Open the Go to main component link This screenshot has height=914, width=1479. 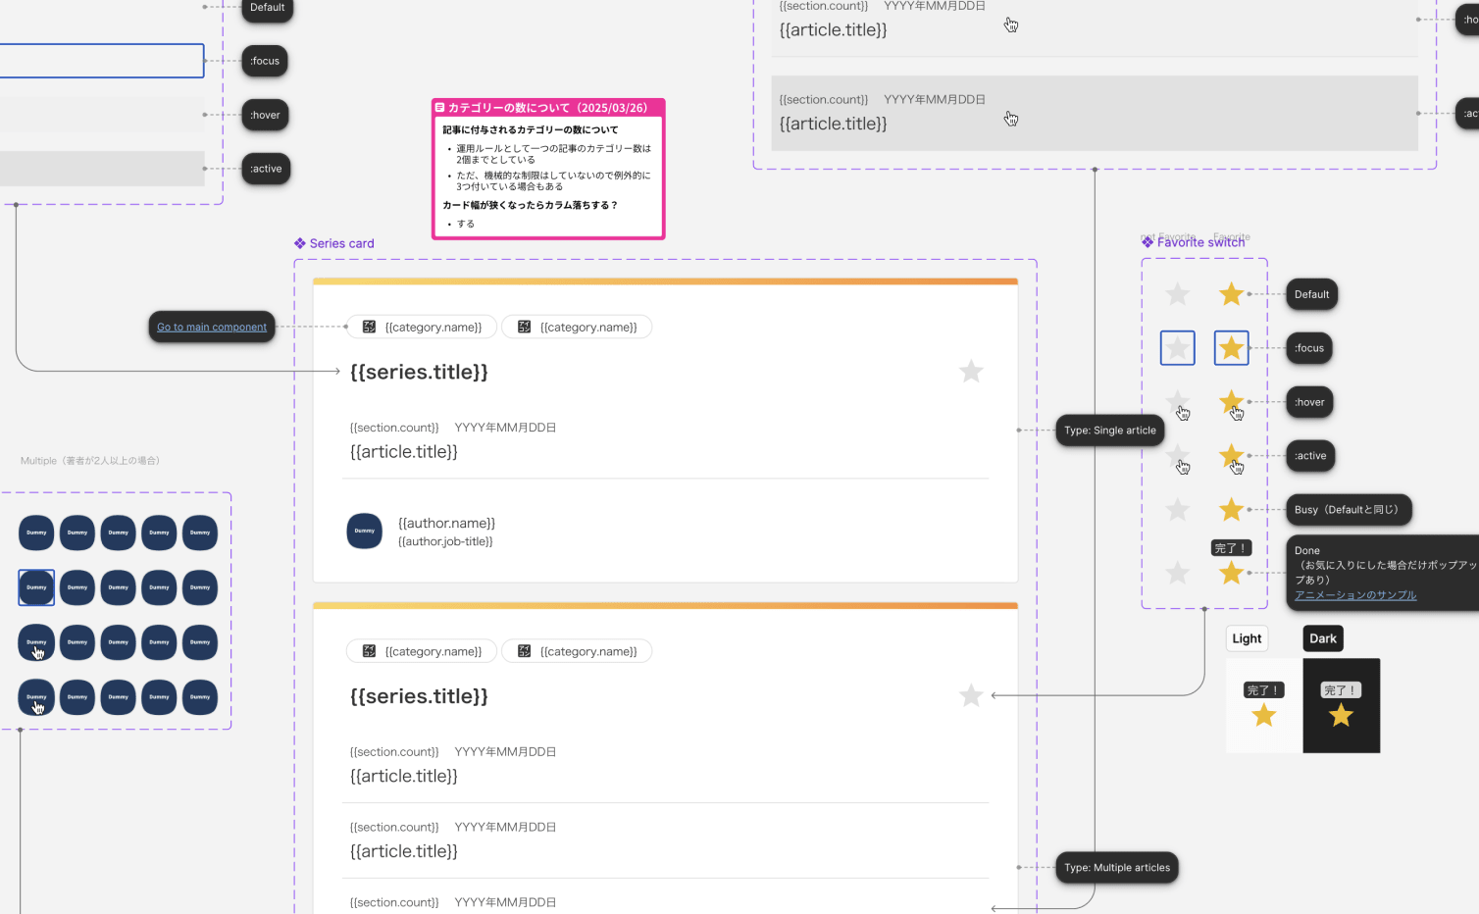coord(212,328)
